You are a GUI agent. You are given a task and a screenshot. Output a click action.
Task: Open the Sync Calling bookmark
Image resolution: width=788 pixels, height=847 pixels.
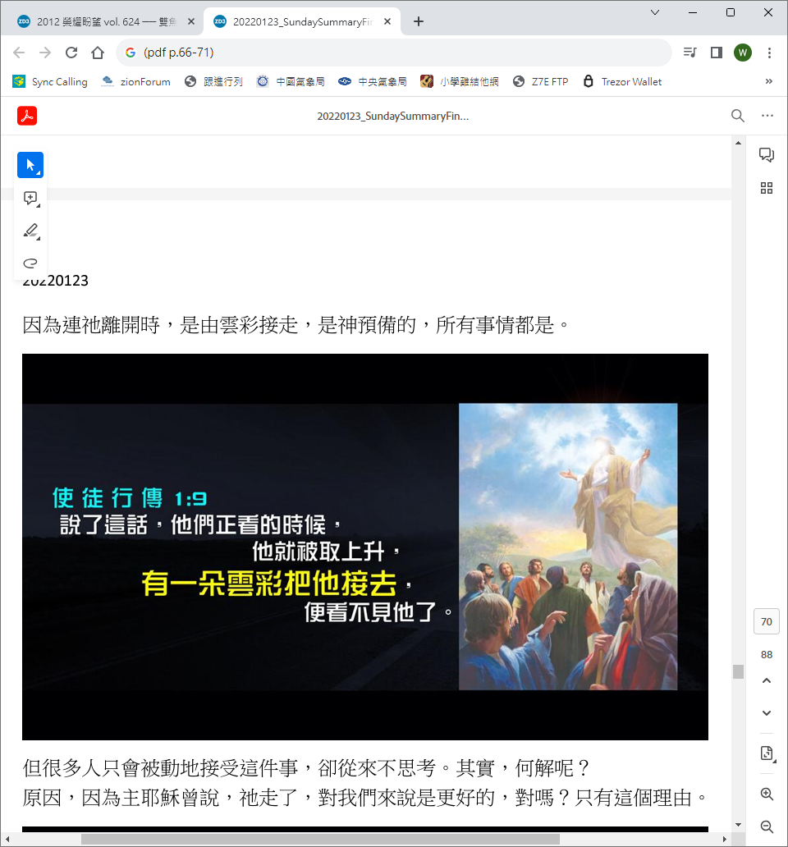50,81
